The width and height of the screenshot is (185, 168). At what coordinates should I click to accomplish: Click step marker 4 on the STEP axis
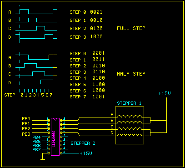[39, 95]
